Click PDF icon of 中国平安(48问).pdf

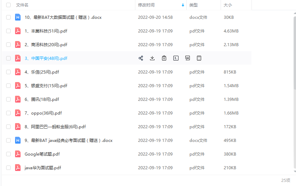18,58
